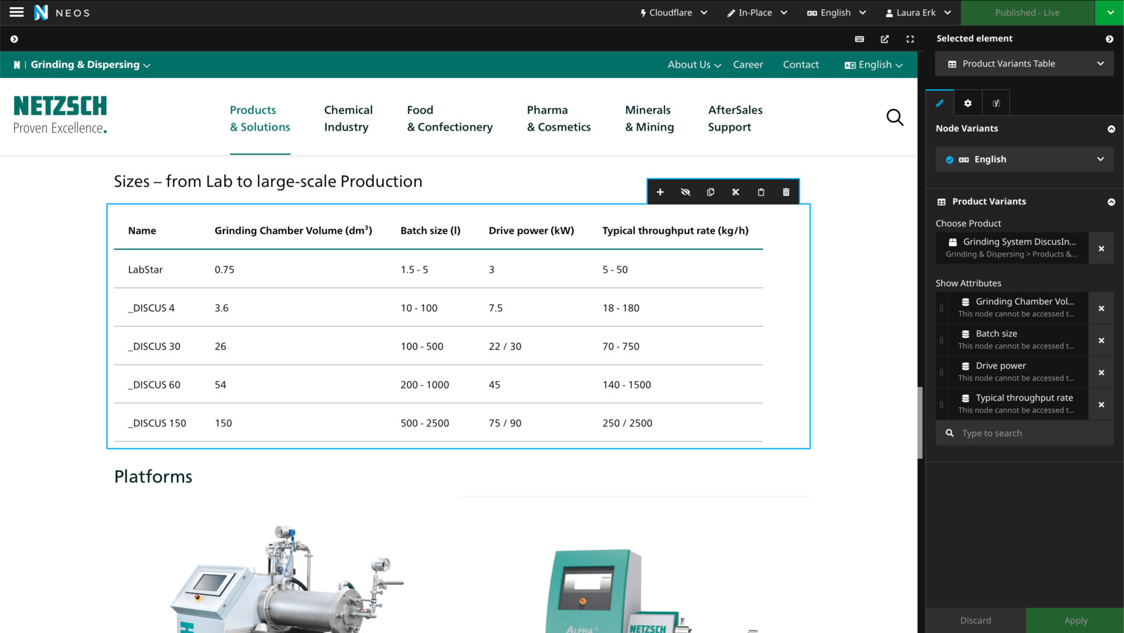The width and height of the screenshot is (1124, 633).
Task: Open the hamburger main menu
Action: (x=16, y=12)
